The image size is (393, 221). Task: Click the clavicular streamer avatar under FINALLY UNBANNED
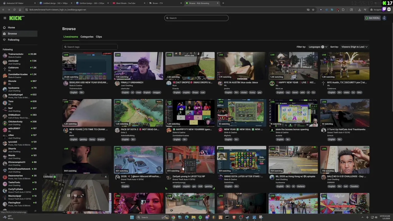117,83
